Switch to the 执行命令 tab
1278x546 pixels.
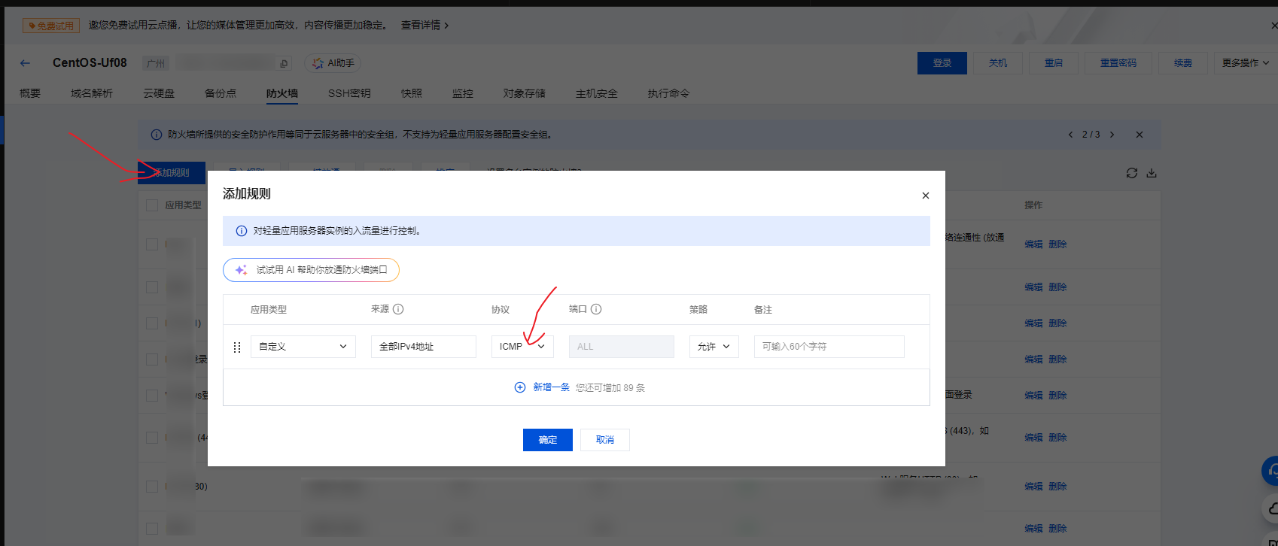(669, 93)
